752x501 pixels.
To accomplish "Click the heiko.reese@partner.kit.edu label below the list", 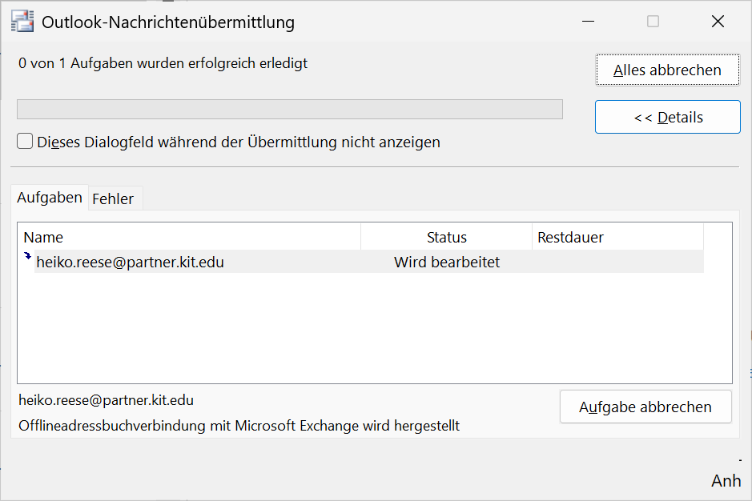I will (106, 400).
